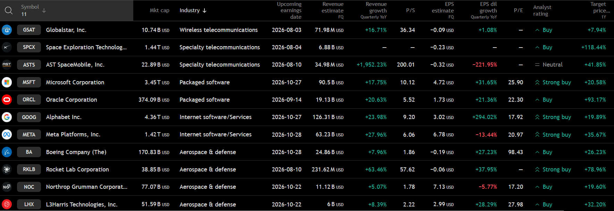Open the GOOG ticker button
Screen dimensions: 614x211
pyautogui.click(x=29, y=117)
